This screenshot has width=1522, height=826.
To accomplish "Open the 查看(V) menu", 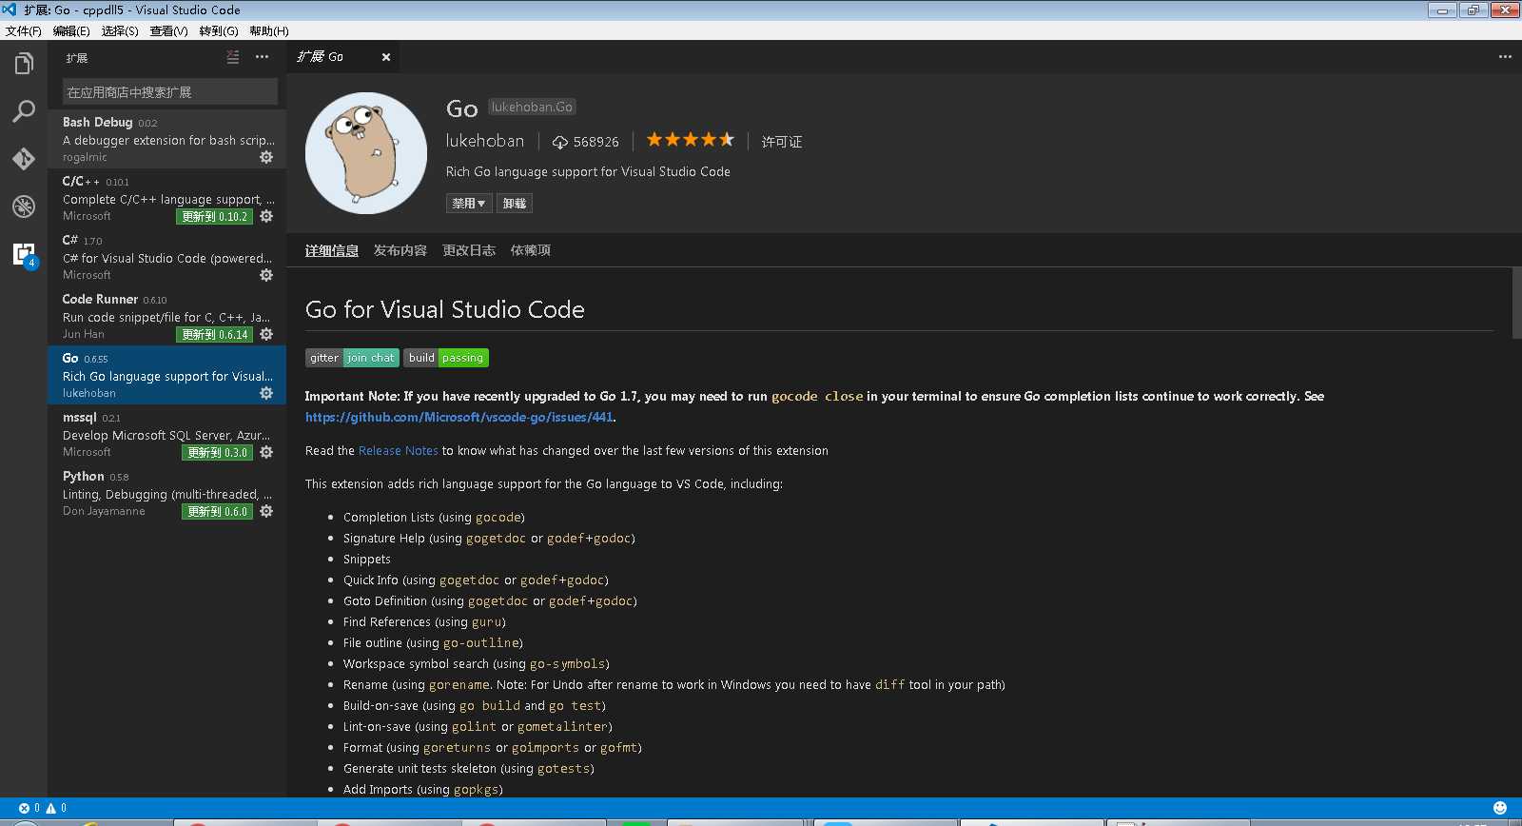I will coord(169,31).
